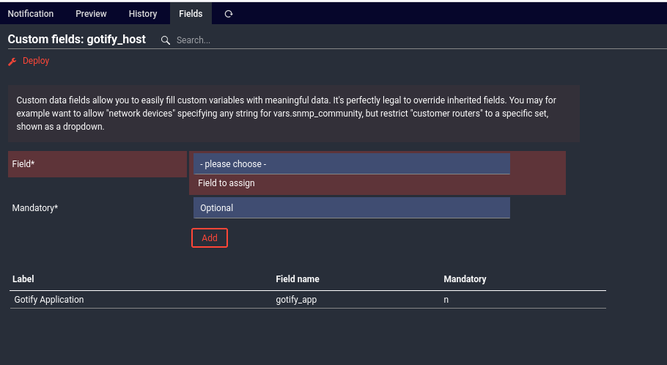This screenshot has height=365, width=667.
Task: Click the wrench icon beside Deploy
Action: point(12,62)
